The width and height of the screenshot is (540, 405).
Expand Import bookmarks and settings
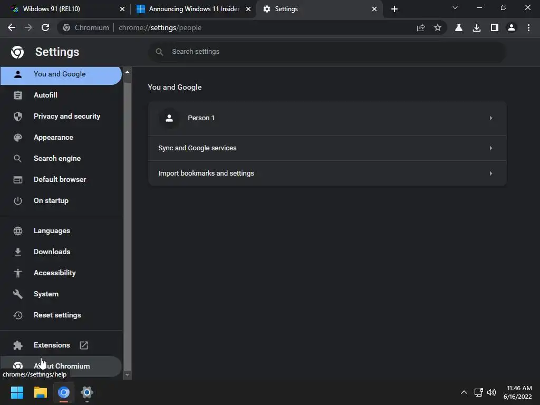[327, 173]
